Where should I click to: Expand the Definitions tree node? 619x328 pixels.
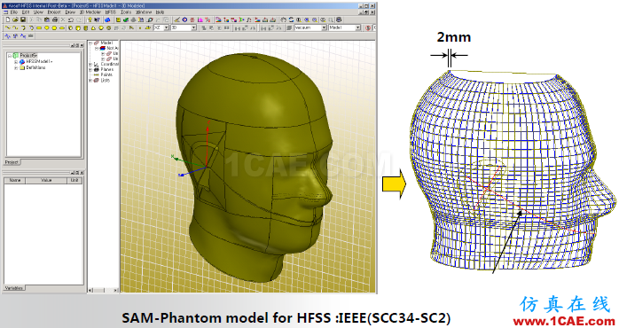[x=16, y=68]
